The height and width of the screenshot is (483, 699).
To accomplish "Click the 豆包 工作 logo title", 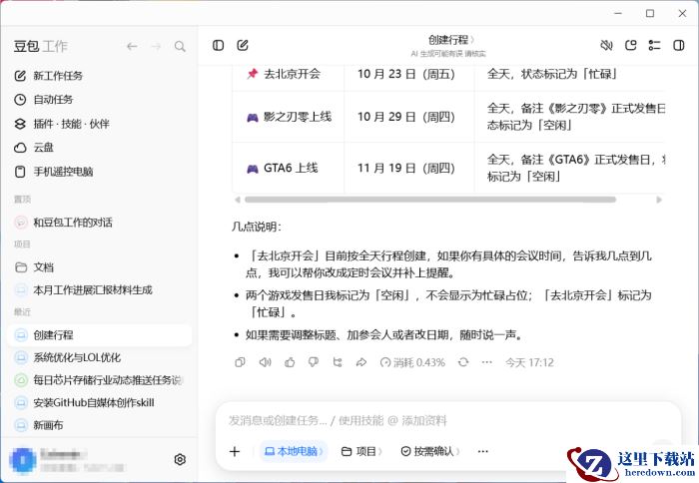I will coord(41,46).
